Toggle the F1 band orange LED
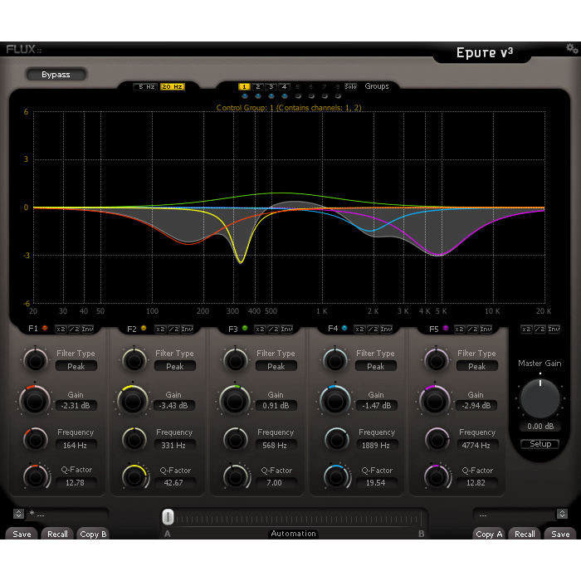The image size is (581, 581). point(45,328)
